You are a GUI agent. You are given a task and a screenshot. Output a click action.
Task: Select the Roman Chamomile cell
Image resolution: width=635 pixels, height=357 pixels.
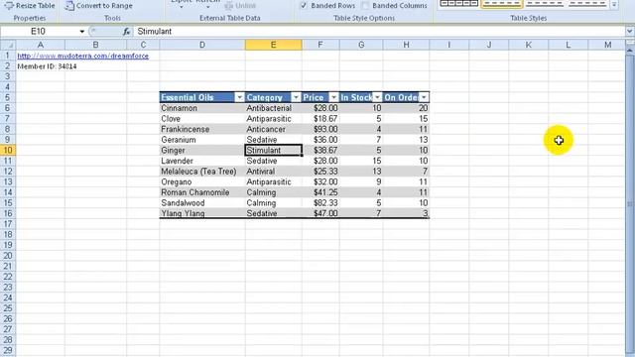(x=202, y=191)
